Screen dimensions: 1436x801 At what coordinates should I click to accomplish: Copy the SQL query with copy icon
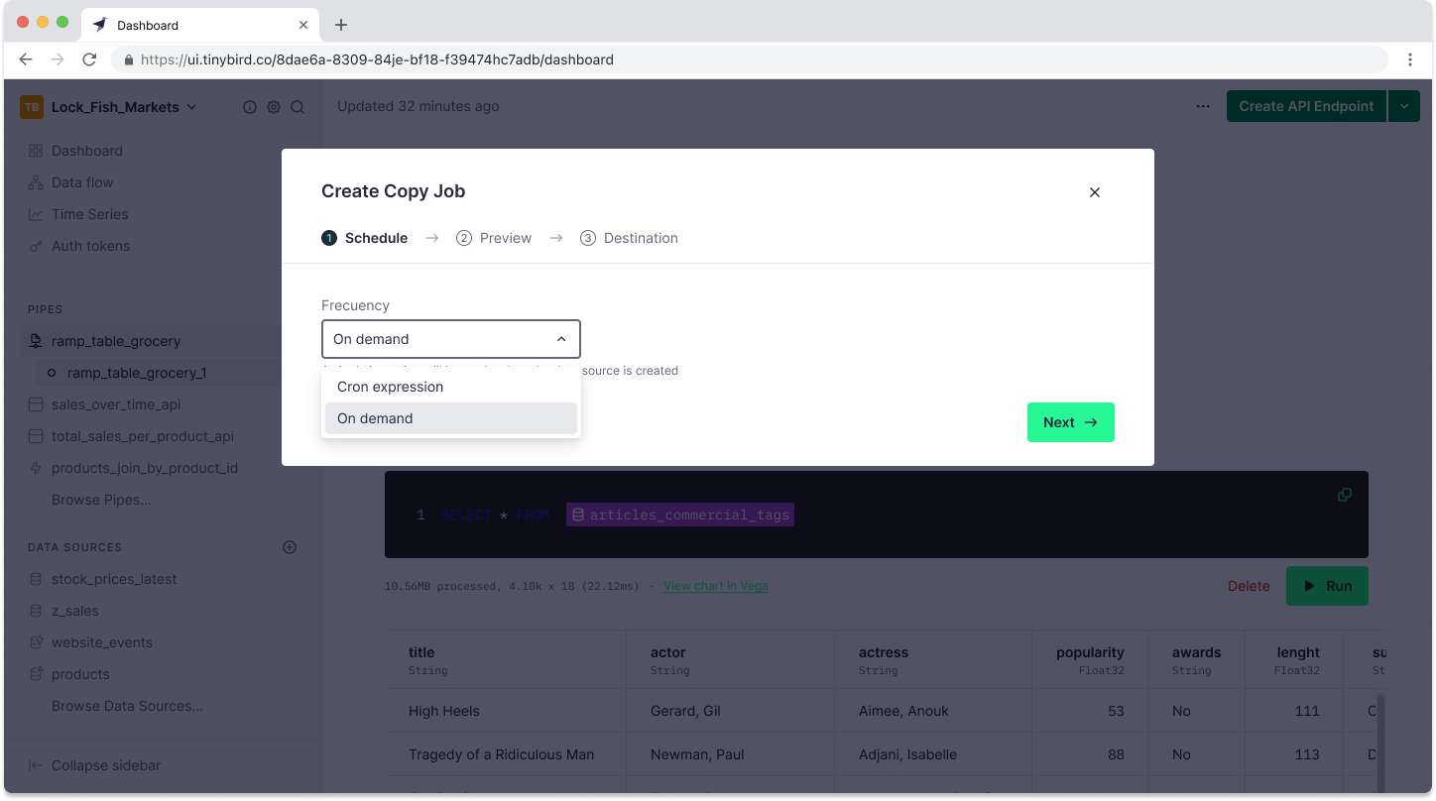1345,495
